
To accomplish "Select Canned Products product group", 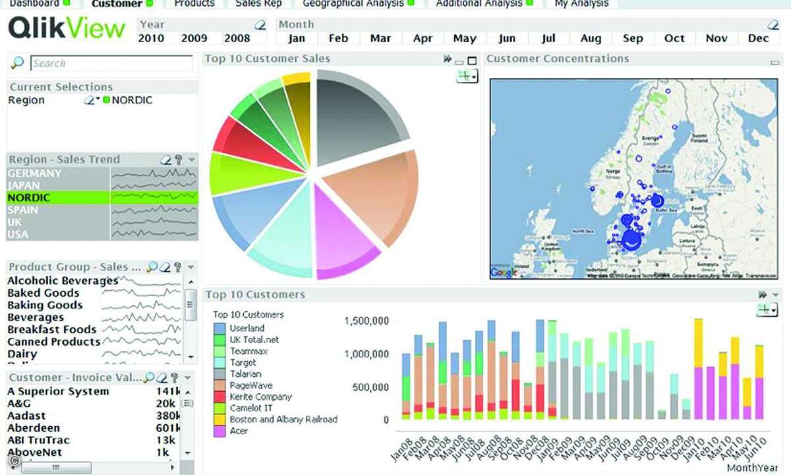I will [x=53, y=342].
